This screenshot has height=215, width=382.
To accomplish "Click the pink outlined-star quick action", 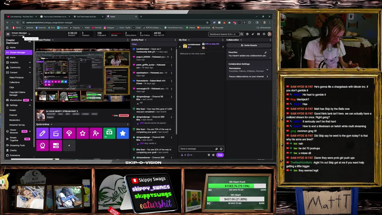I will [x=83, y=133].
